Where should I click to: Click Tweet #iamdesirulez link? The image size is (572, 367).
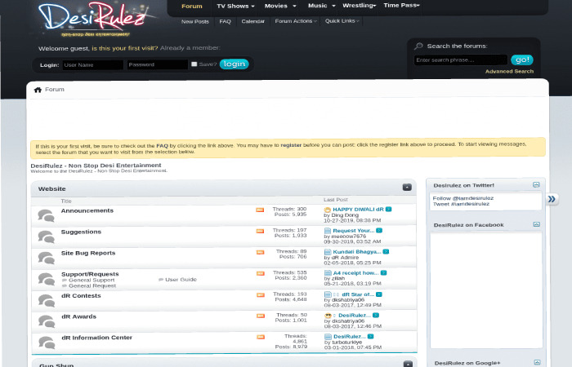tap(461, 204)
